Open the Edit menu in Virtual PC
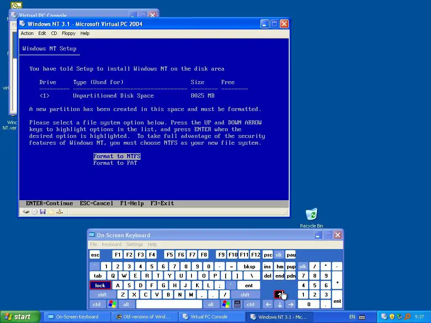Viewport: 431px width, 323px height. pyautogui.click(x=42, y=33)
